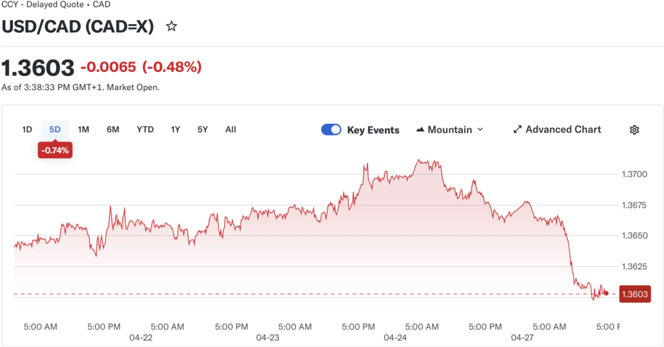The image size is (664, 347).
Task: Show the All time range
Action: click(x=231, y=129)
